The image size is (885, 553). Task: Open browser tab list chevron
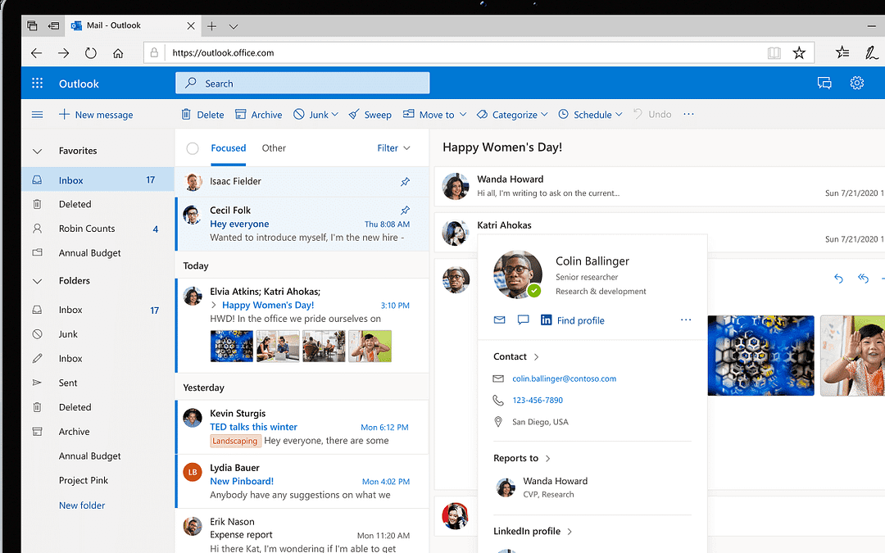233,26
